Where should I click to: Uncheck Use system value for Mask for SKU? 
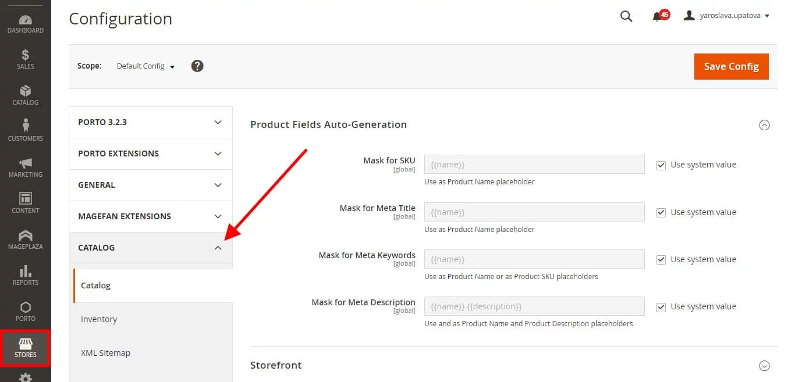coord(661,165)
